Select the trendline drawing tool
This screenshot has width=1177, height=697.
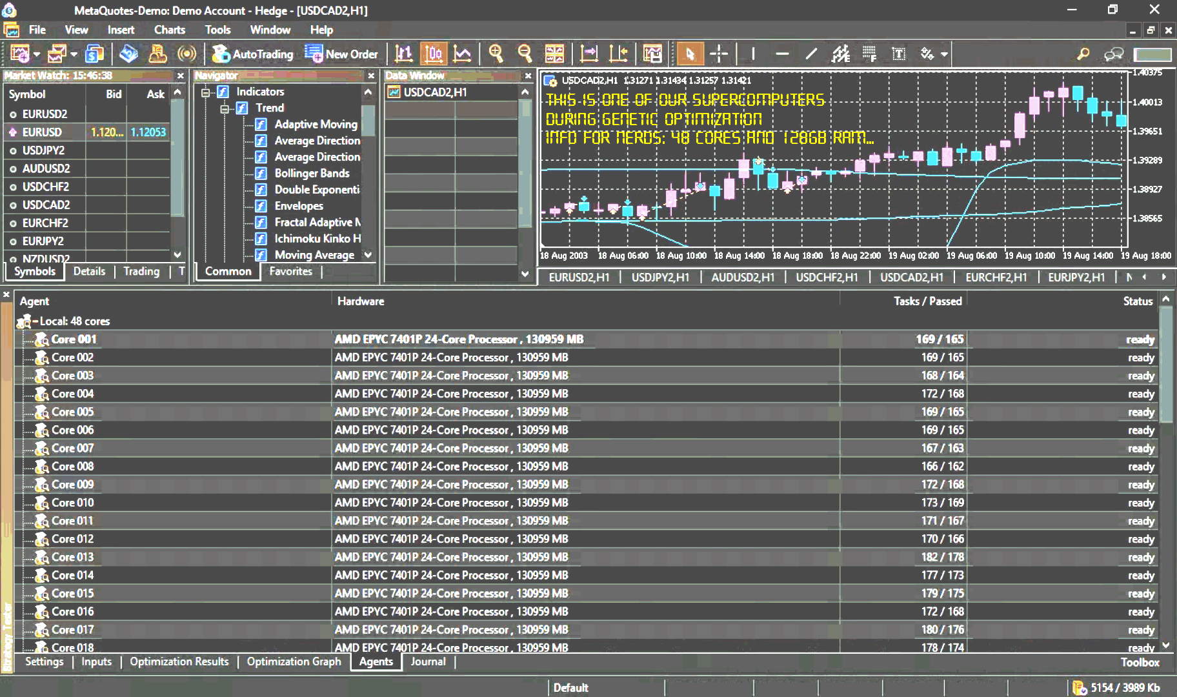(811, 54)
